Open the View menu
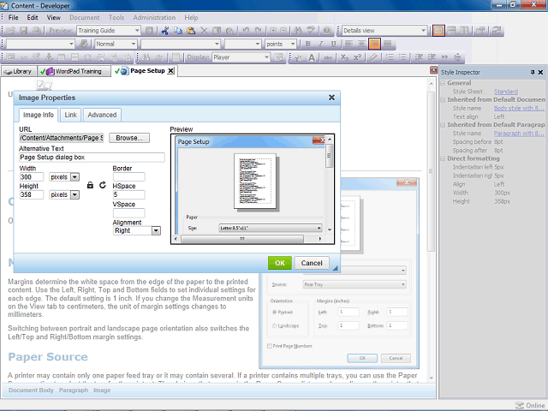The height and width of the screenshot is (411, 548). tap(53, 17)
